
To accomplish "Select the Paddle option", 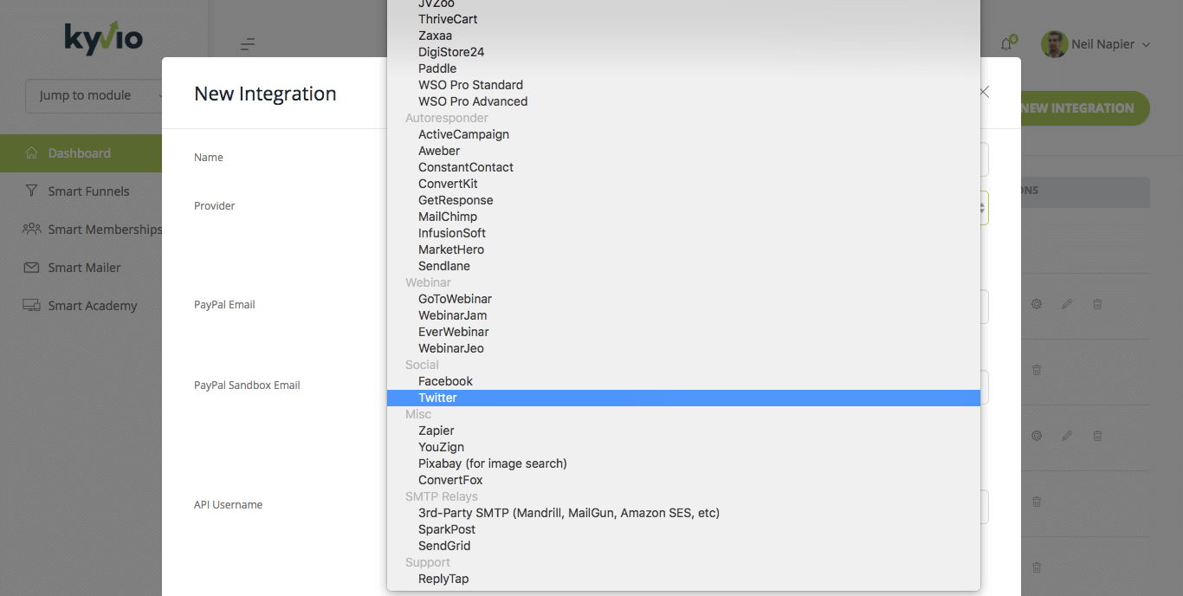I will (683, 68).
